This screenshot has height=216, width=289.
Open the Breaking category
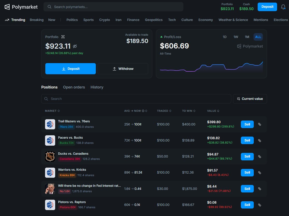(x=37, y=20)
